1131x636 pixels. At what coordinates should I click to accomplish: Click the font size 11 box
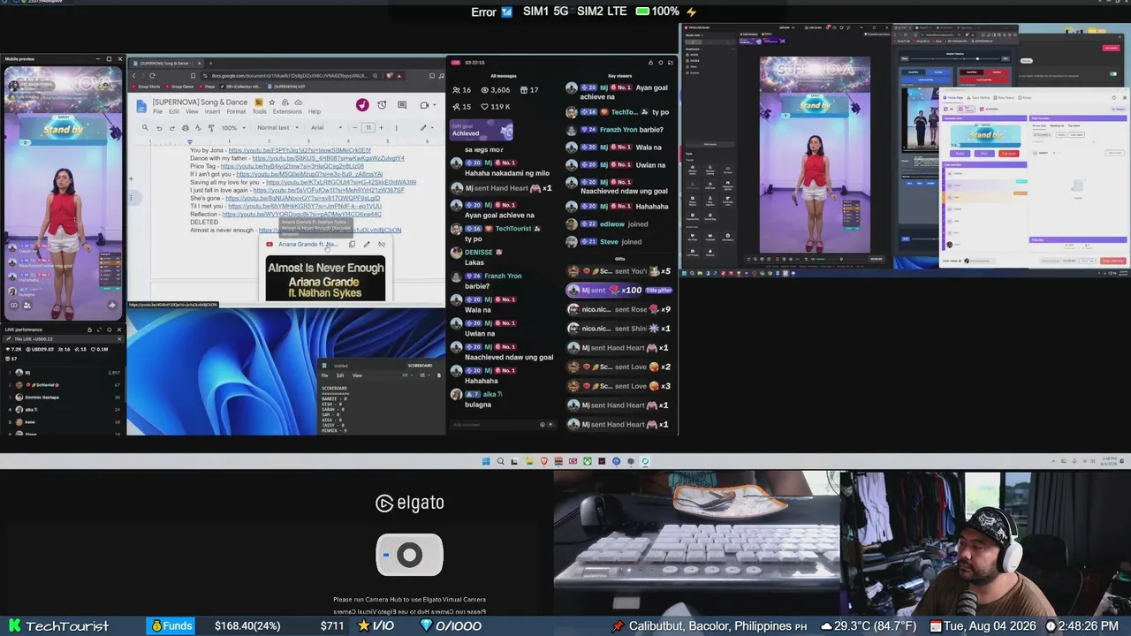pos(368,128)
